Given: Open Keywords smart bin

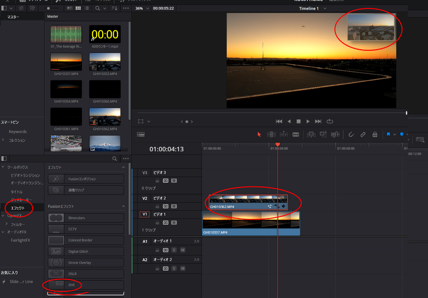Looking at the screenshot, I should point(18,132).
